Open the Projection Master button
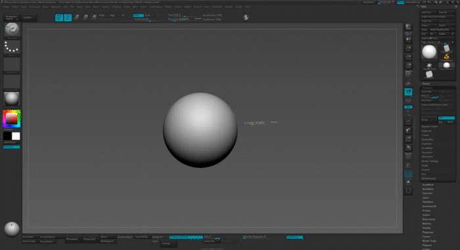 11,18
